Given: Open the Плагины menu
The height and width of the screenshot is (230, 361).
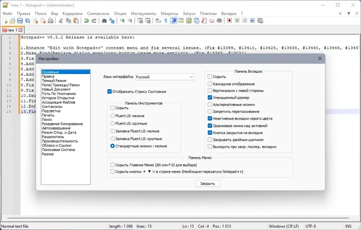Looking at the screenshot, I should tap(208, 14).
